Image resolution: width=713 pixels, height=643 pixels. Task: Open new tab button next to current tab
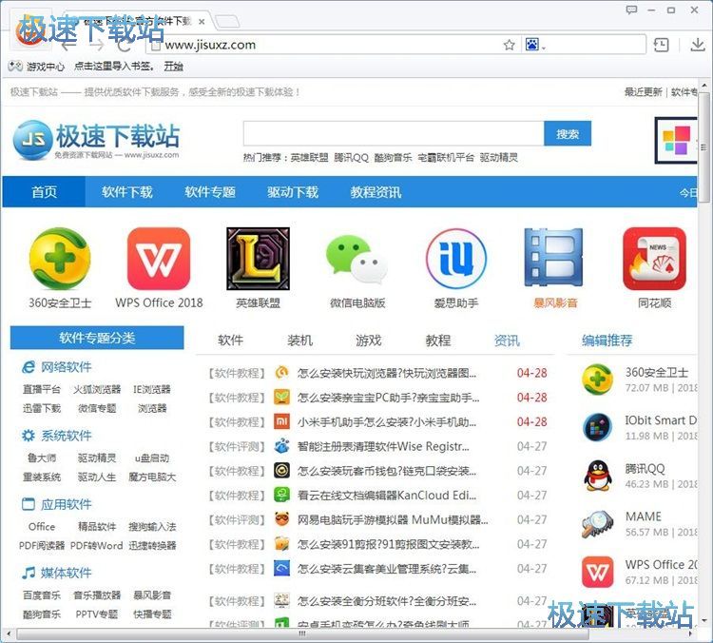point(227,21)
